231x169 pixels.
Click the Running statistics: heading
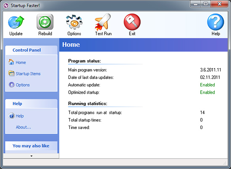(x=88, y=104)
